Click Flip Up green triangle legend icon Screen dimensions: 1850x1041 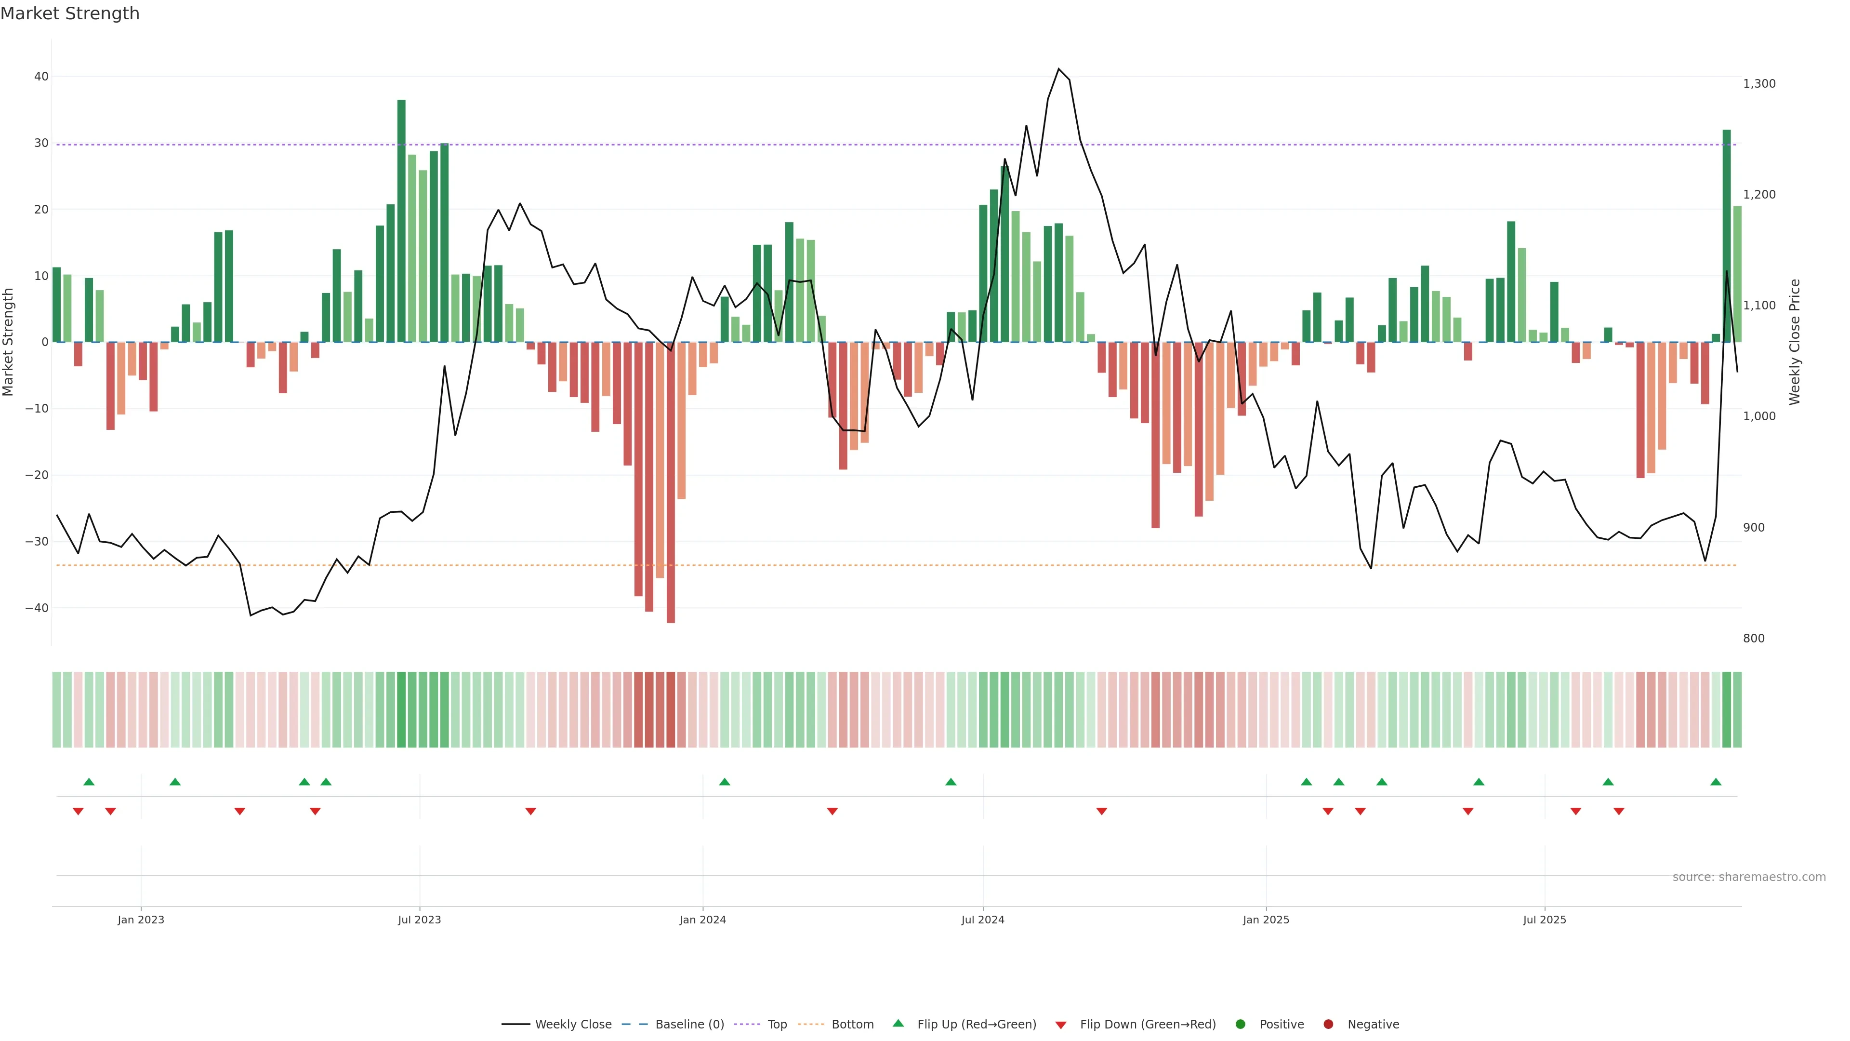coord(898,1023)
